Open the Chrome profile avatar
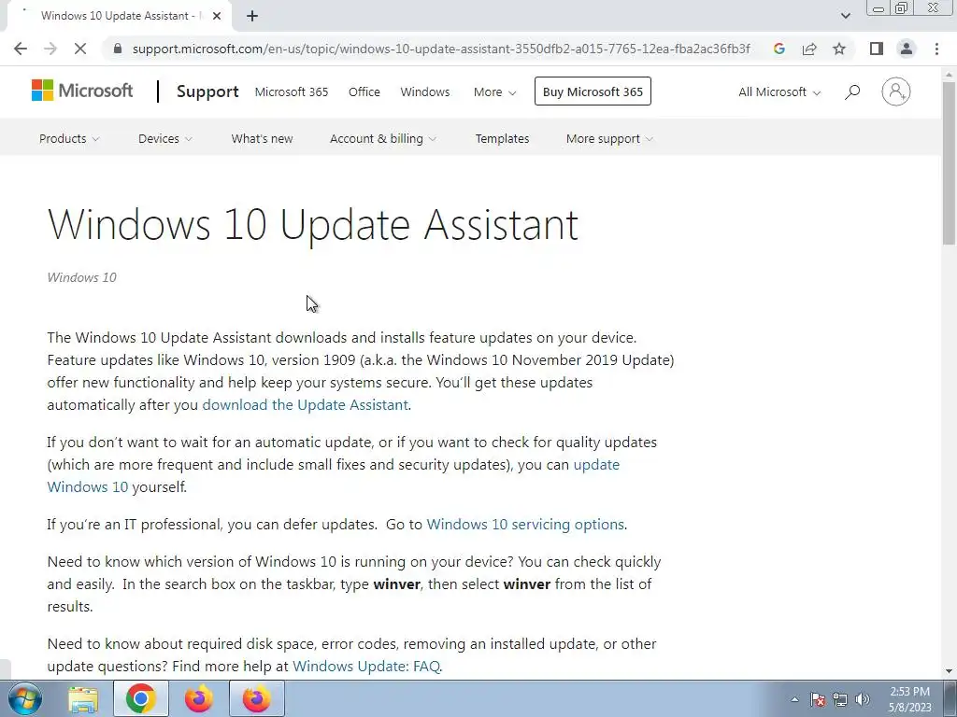 pyautogui.click(x=907, y=49)
